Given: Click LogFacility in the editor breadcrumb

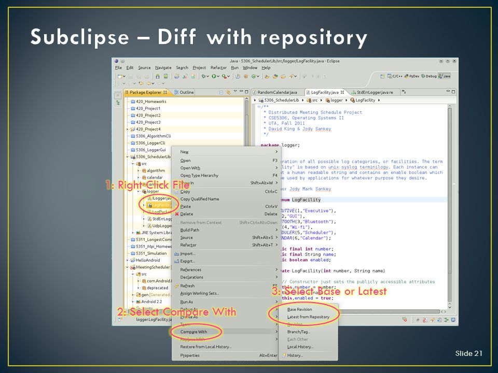Looking at the screenshot, I should click(x=363, y=100).
